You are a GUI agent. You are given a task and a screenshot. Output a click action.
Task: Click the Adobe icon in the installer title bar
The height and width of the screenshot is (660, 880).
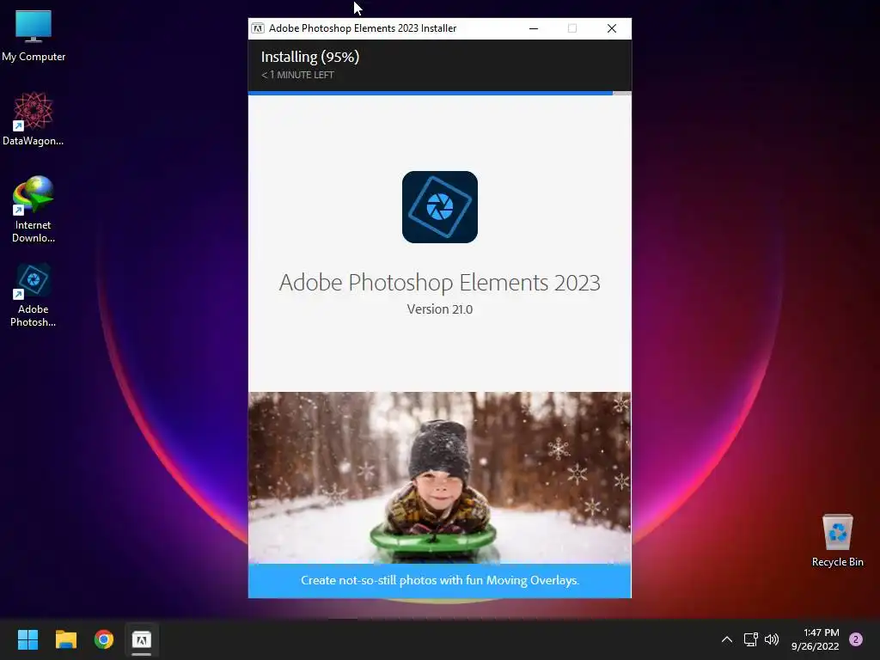click(x=258, y=28)
